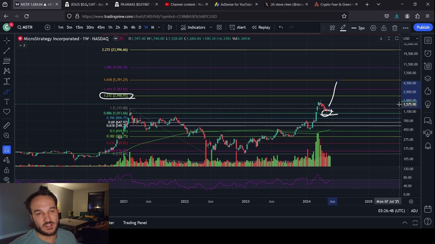Open drawing settings hexagon icon
The height and width of the screenshot is (244, 435).
(373, 28)
